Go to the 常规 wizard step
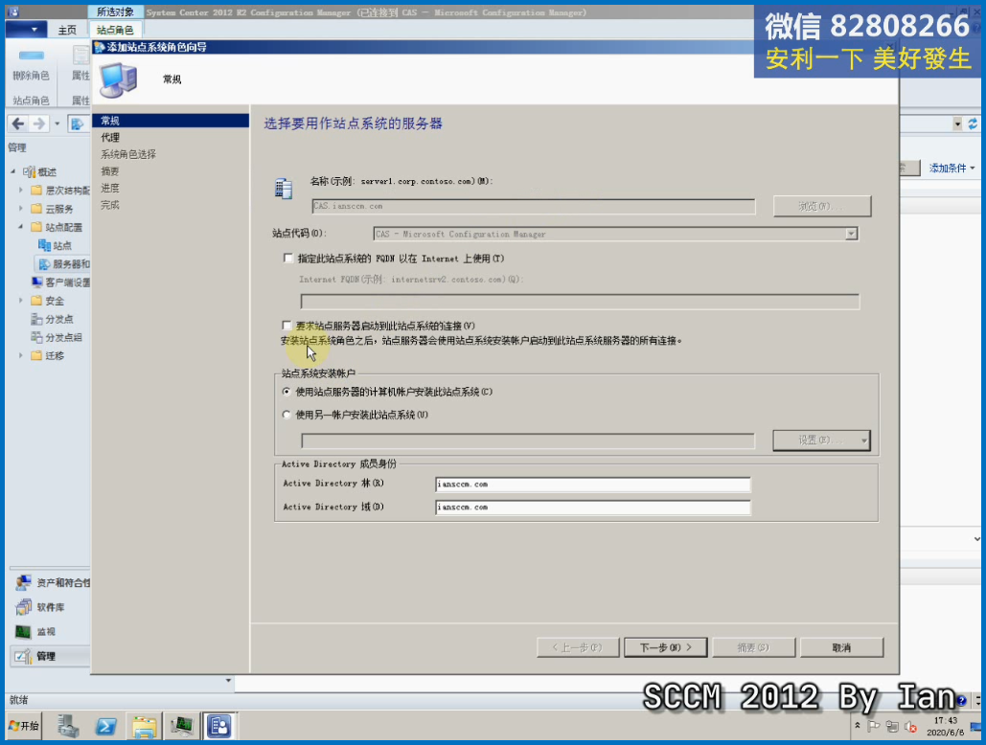The height and width of the screenshot is (745, 986). [171, 121]
